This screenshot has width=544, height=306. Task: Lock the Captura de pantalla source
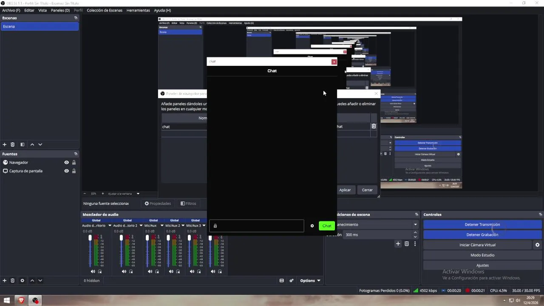tap(74, 171)
